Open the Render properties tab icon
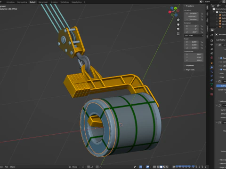Screen dimensions: 226x169 (212, 40)
